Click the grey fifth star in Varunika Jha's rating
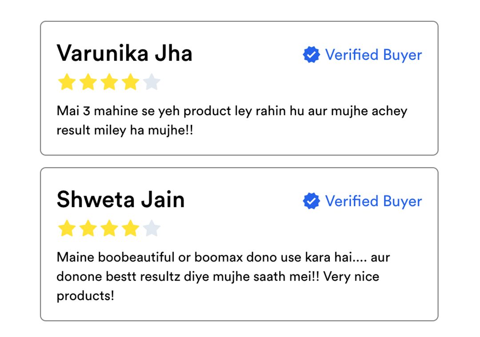This screenshot has height=337, width=480. (152, 83)
